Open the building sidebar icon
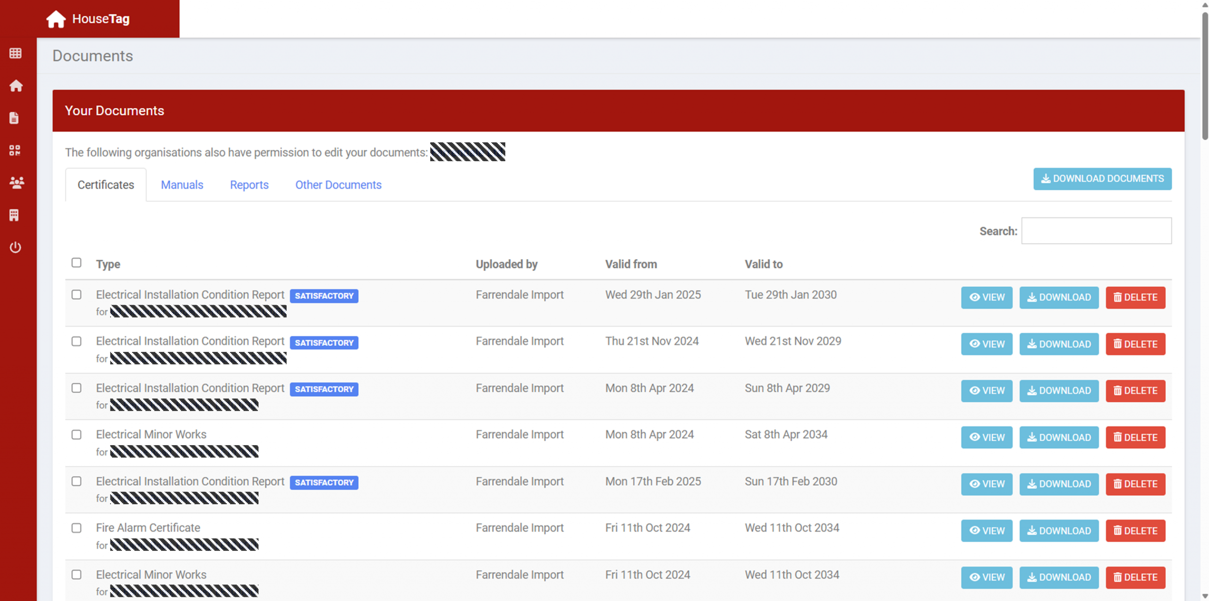Viewport: 1209px width, 601px height. (x=15, y=215)
